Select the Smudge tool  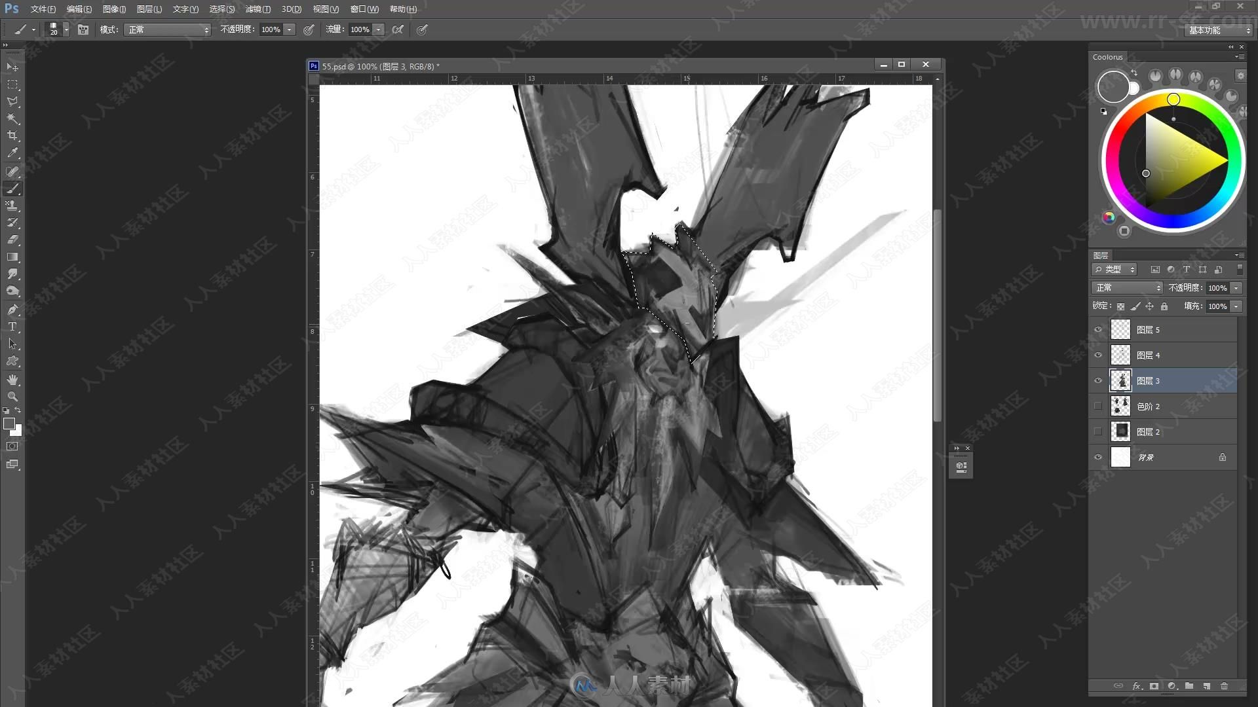point(12,274)
